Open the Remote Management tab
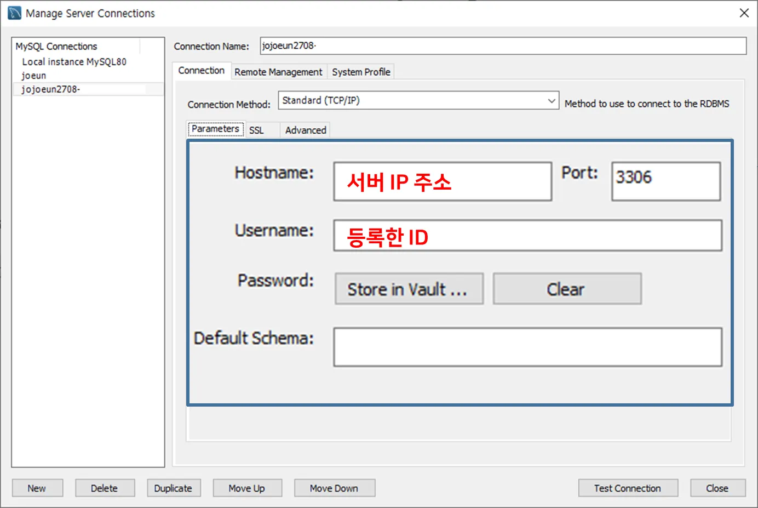 (x=278, y=72)
